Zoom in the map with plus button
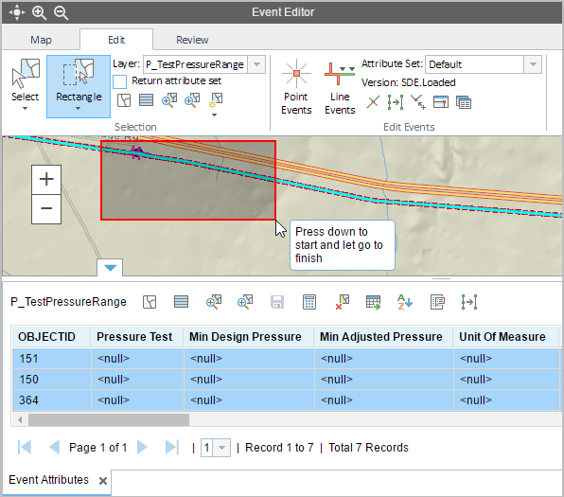 pos(46,180)
